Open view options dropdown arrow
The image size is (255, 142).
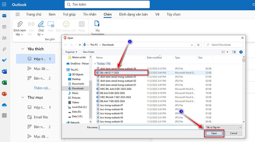(228, 52)
